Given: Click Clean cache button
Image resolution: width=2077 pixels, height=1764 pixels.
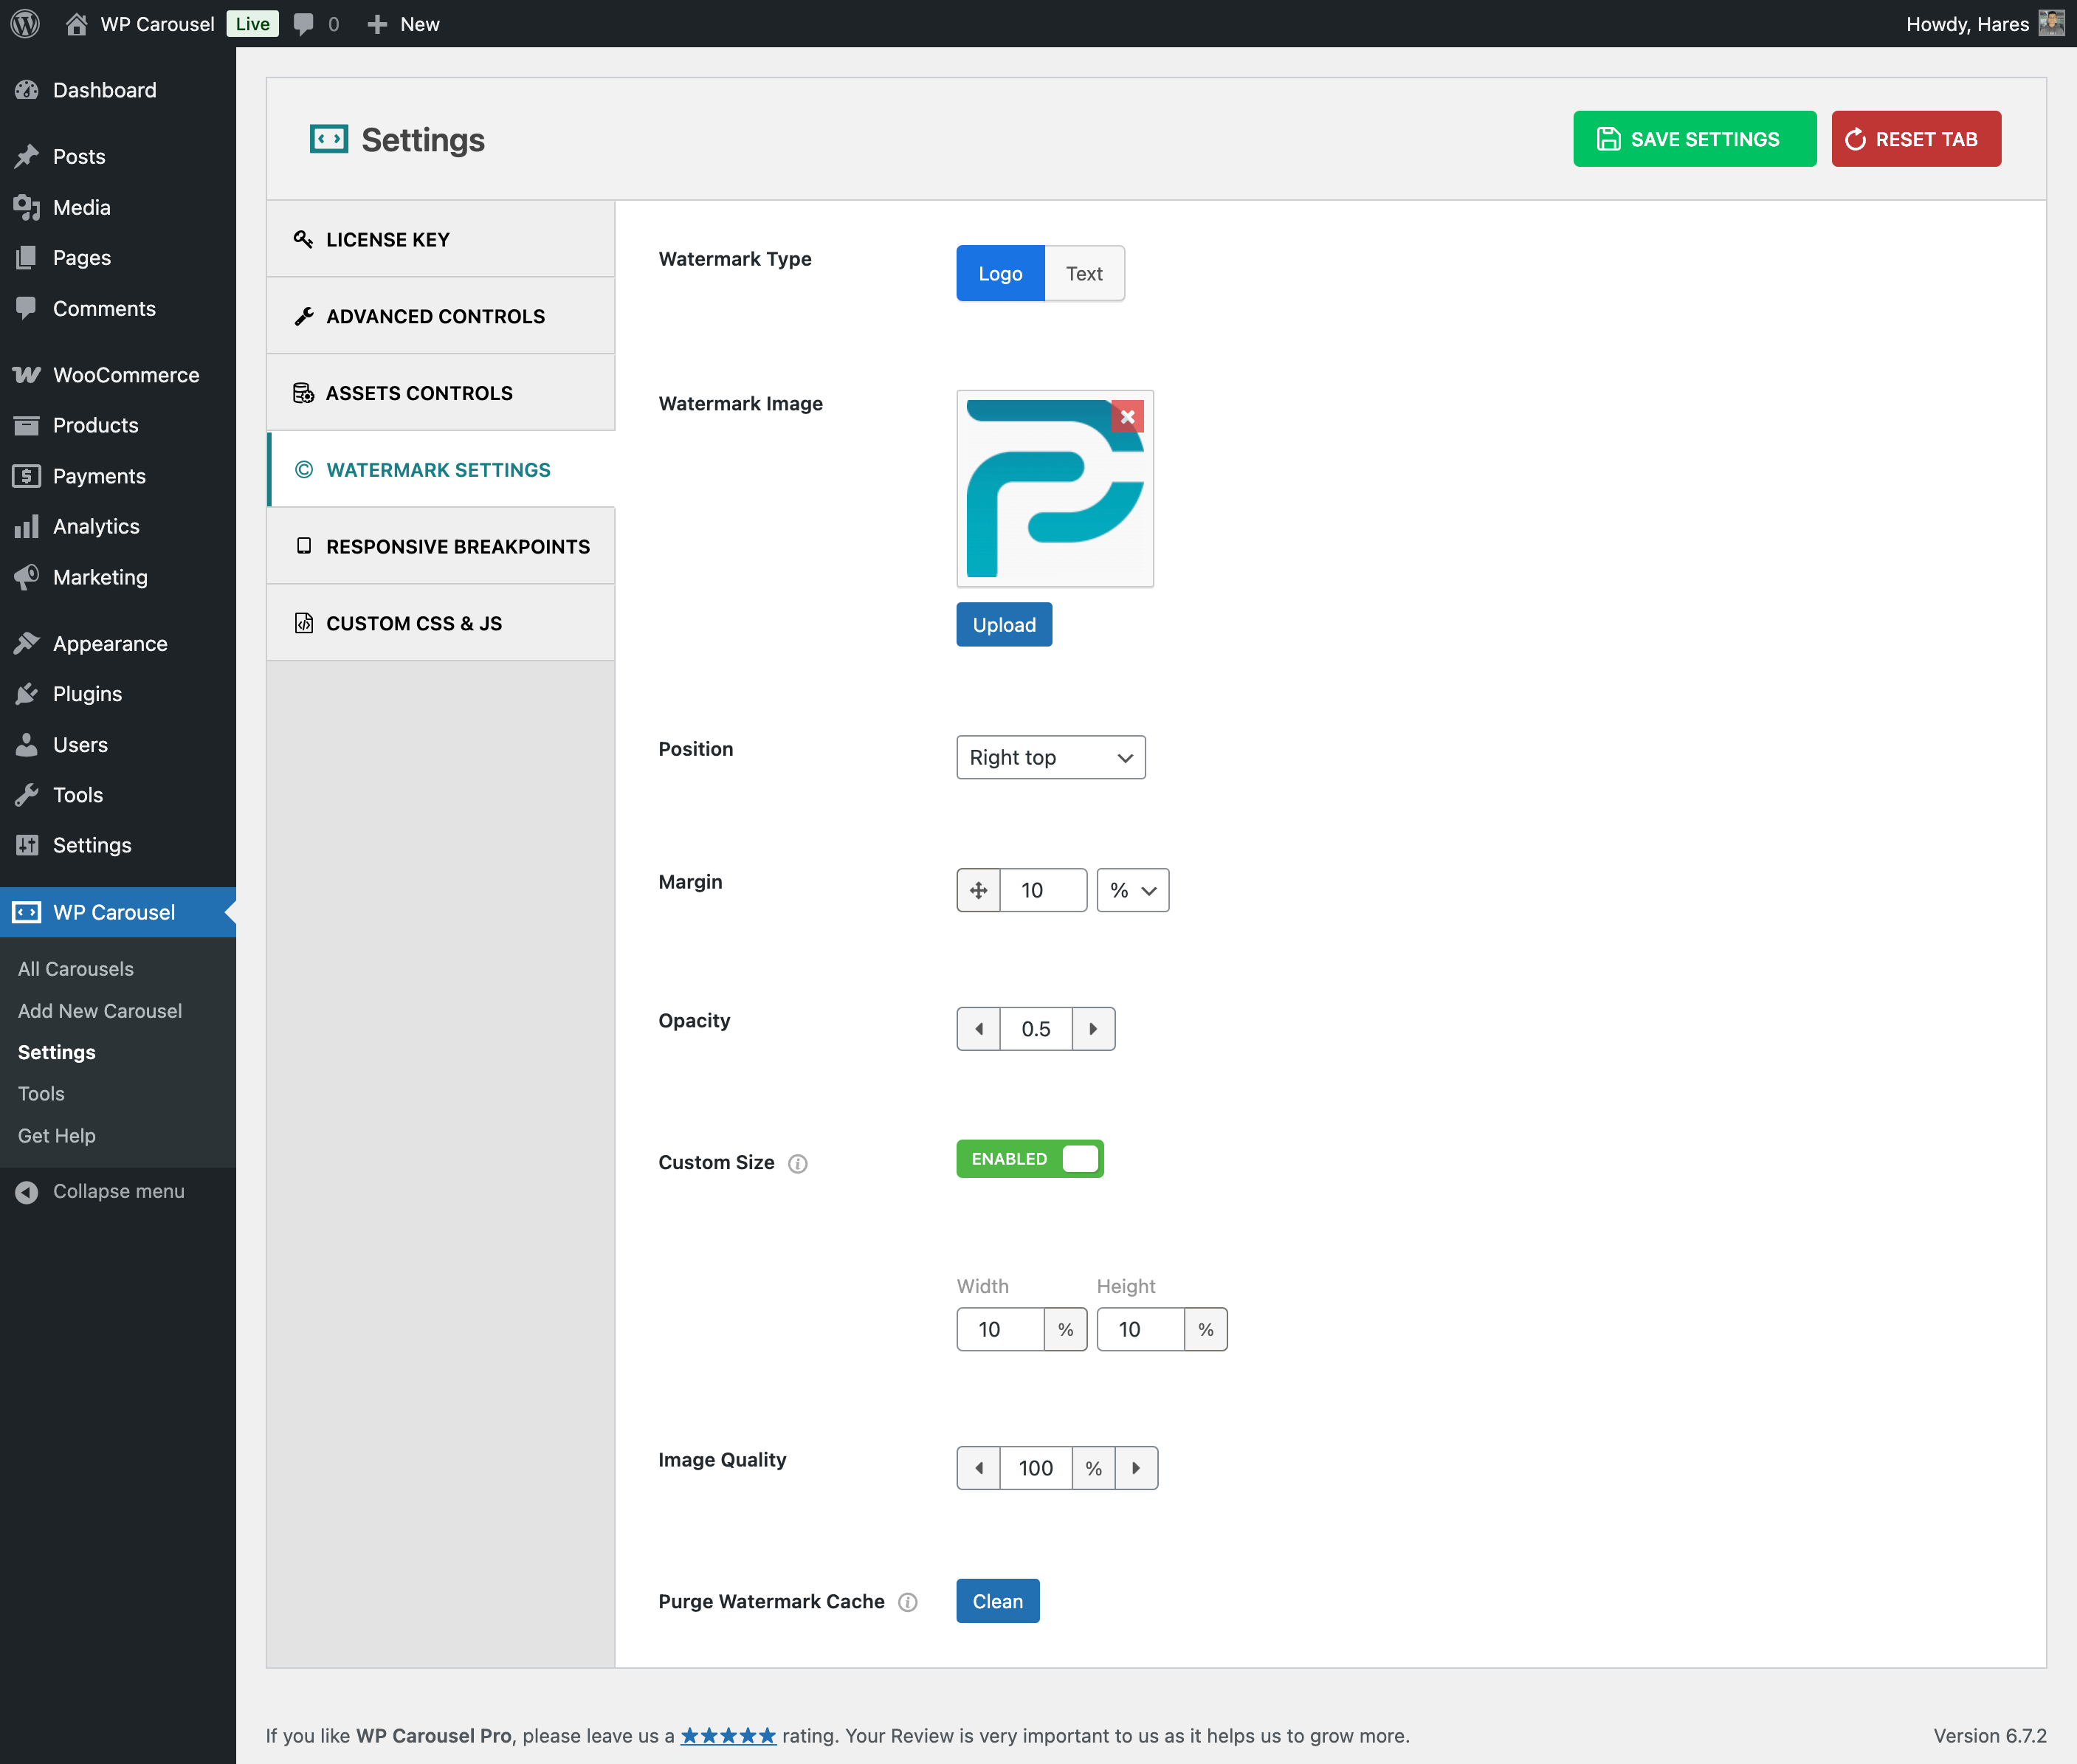Looking at the screenshot, I should pyautogui.click(x=998, y=1601).
